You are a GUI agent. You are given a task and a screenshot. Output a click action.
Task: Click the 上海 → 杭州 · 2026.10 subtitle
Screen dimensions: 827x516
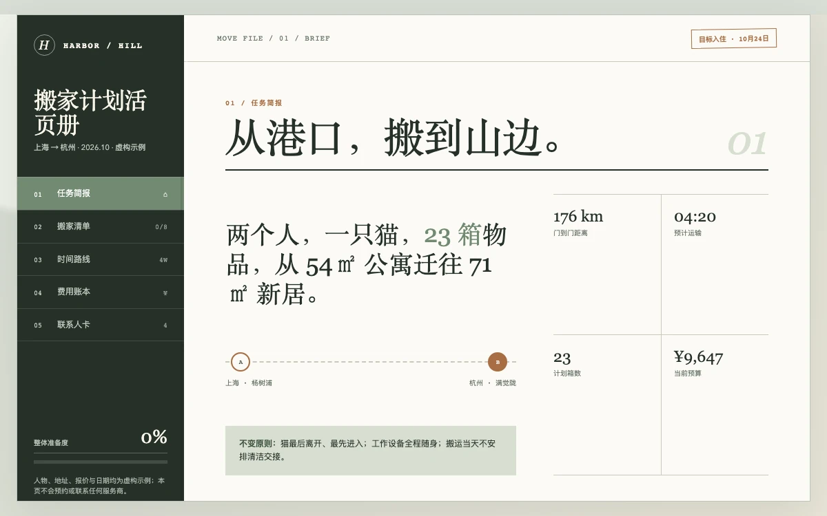pyautogui.click(x=90, y=147)
